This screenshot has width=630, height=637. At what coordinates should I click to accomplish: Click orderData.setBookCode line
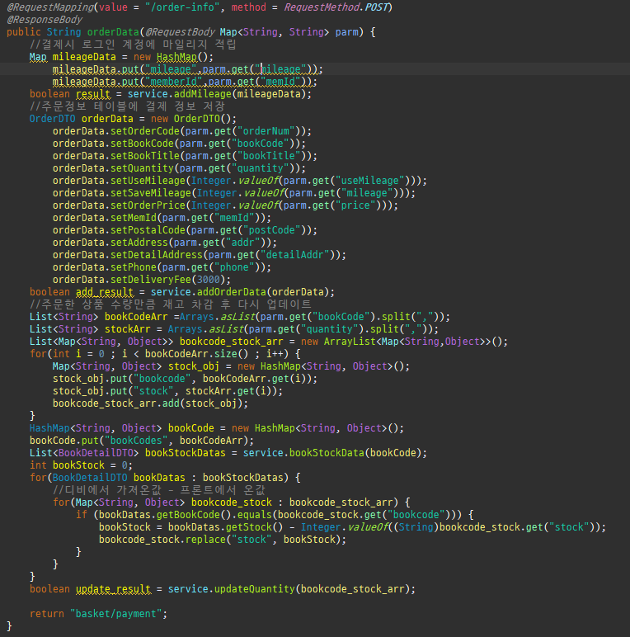pos(179,144)
